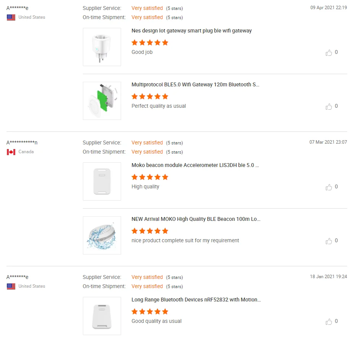The image size is (359, 337).
Task: Click the US flag of the 18 Jan 2021 reviewer
Action: [11, 287]
